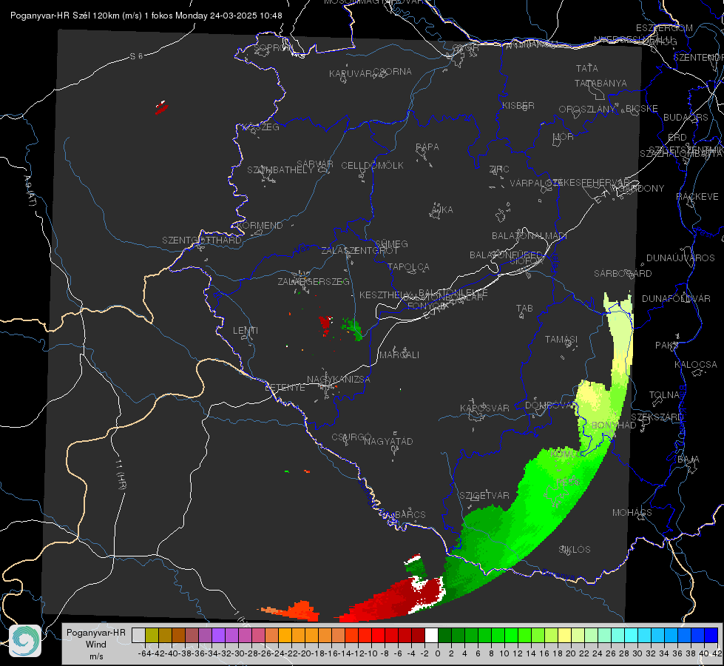Select the TAPOLCA label
The width and height of the screenshot is (724, 666).
coord(408,266)
